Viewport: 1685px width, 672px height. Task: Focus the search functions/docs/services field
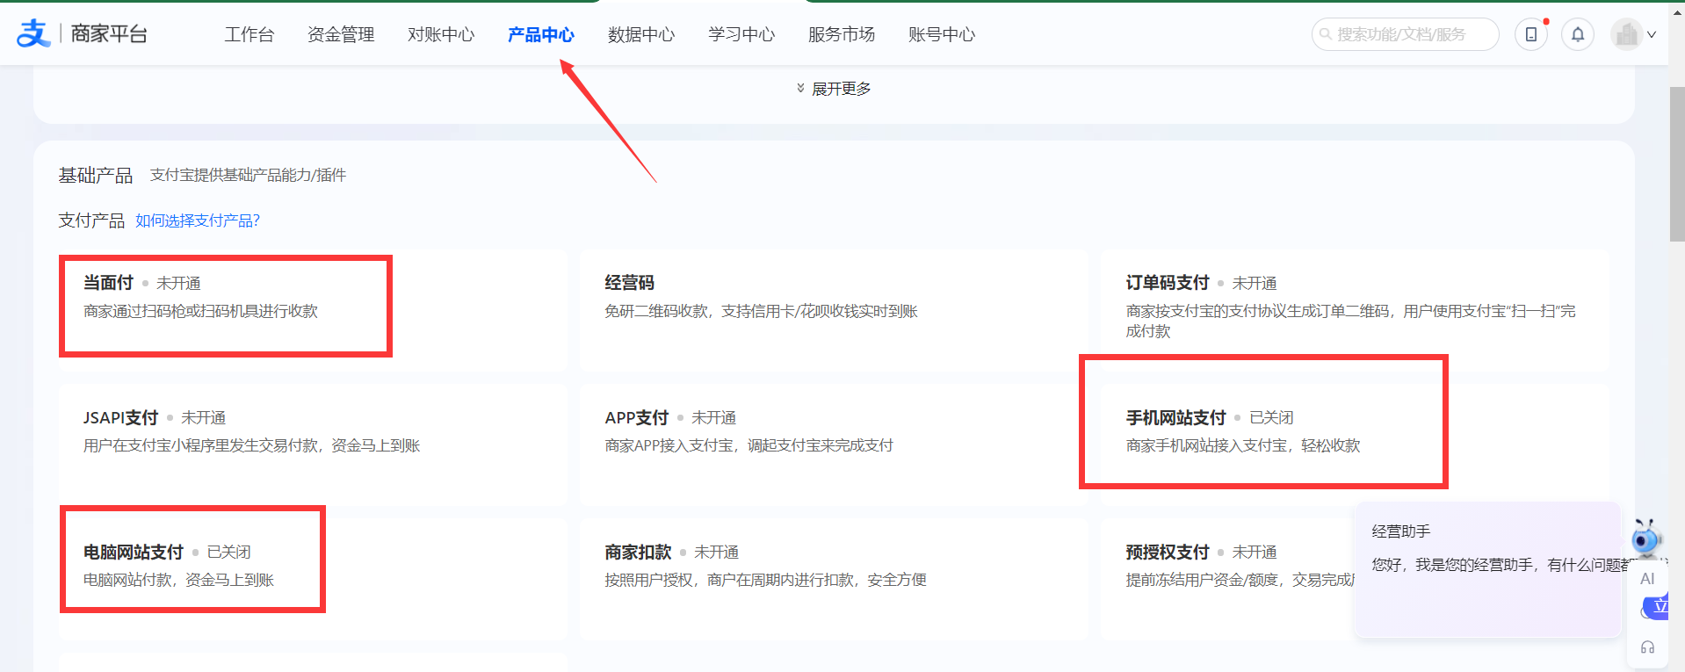coord(1405,34)
